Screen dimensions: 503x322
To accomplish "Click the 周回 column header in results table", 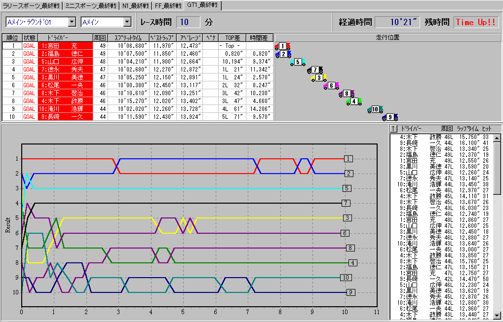I will [100, 37].
